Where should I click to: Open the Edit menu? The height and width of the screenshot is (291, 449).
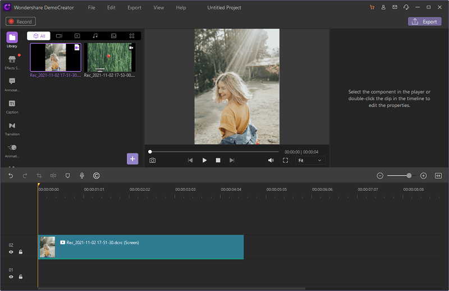(111, 8)
